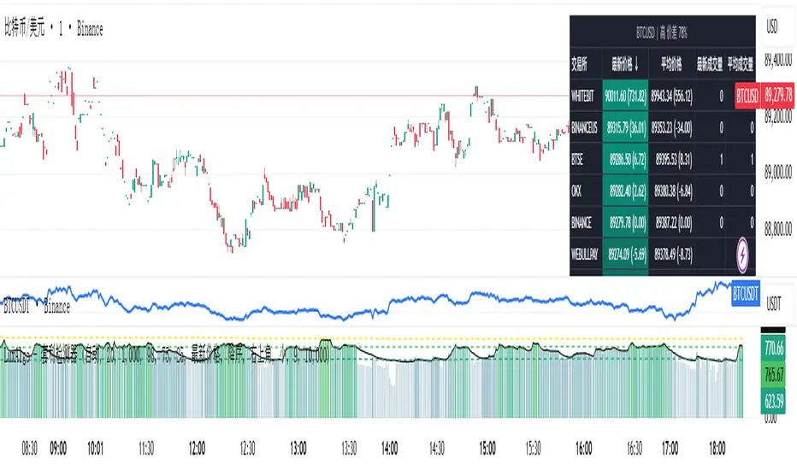797x470 pixels.
Task: Sort by the 最新价格 column header
Action: [626, 62]
